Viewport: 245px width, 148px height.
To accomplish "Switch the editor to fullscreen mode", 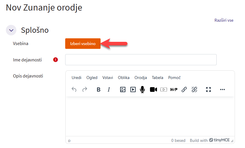I will 208,90.
